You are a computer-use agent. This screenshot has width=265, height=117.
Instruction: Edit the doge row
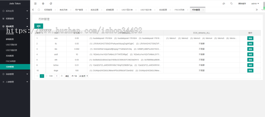(250, 71)
